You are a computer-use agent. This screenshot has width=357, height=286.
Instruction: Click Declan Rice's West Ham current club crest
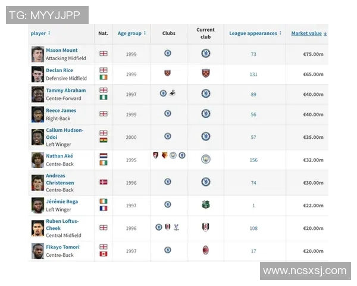[x=205, y=74]
